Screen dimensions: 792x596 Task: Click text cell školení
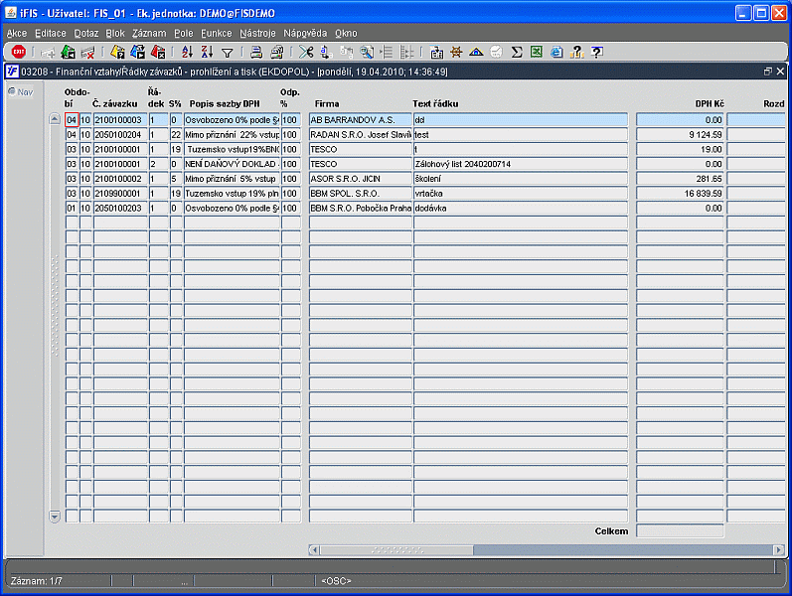521,178
